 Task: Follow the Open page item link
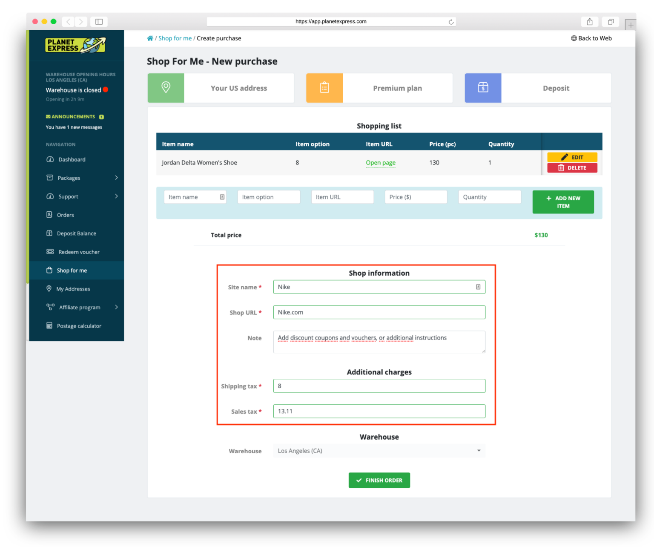point(380,163)
